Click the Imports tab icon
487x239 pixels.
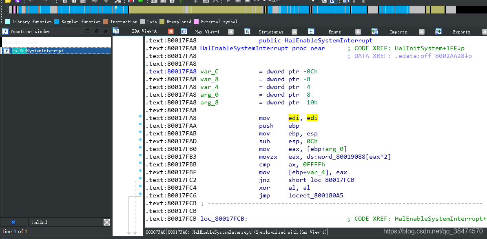coord(375,31)
